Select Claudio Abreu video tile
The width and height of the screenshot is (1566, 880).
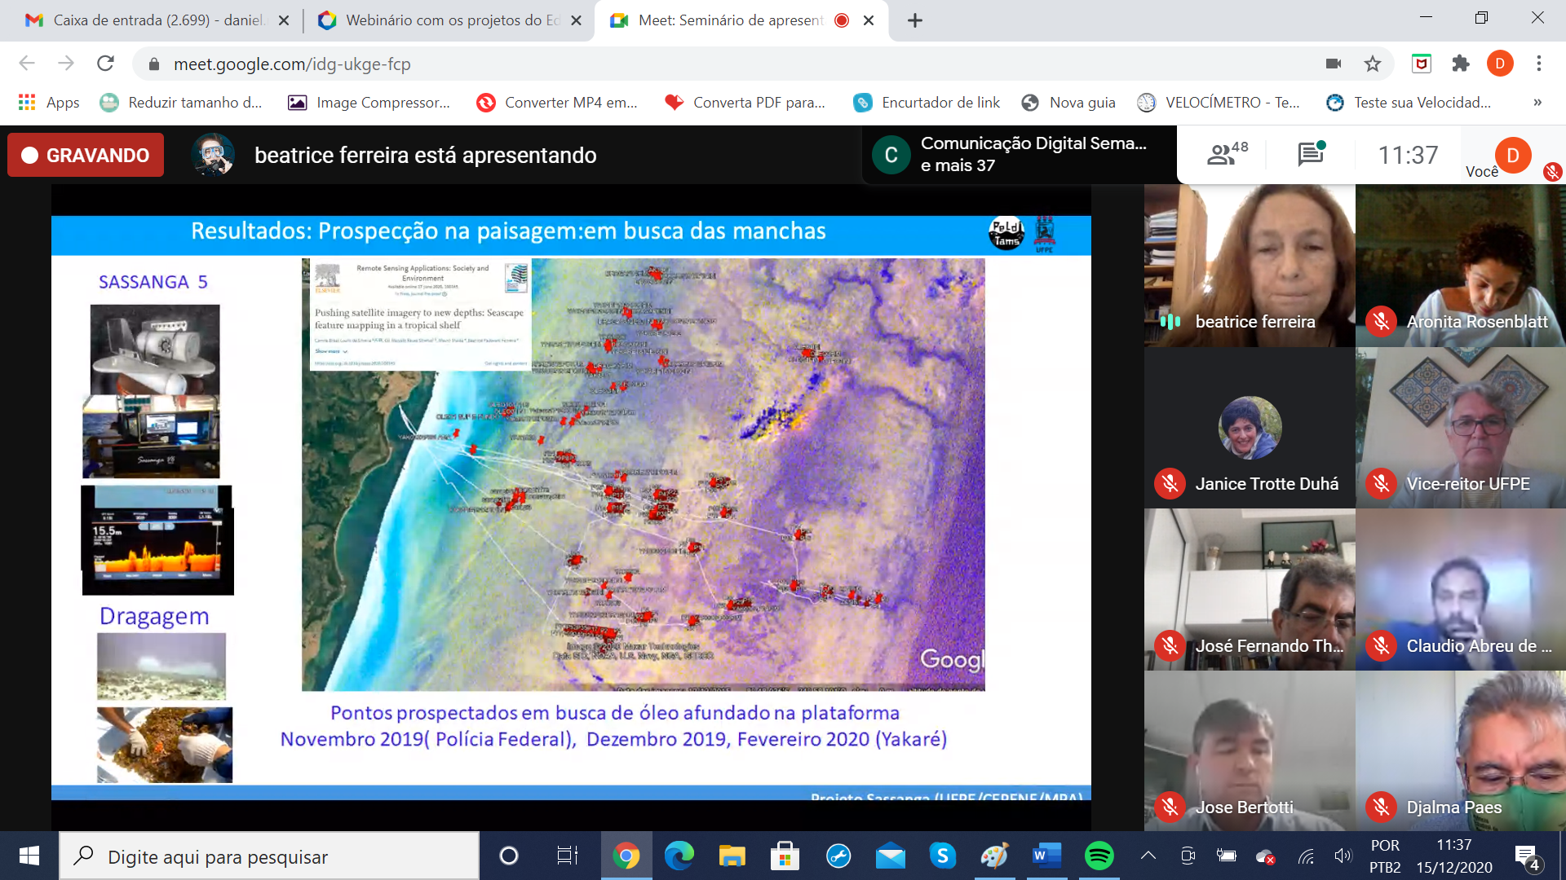(x=1461, y=590)
